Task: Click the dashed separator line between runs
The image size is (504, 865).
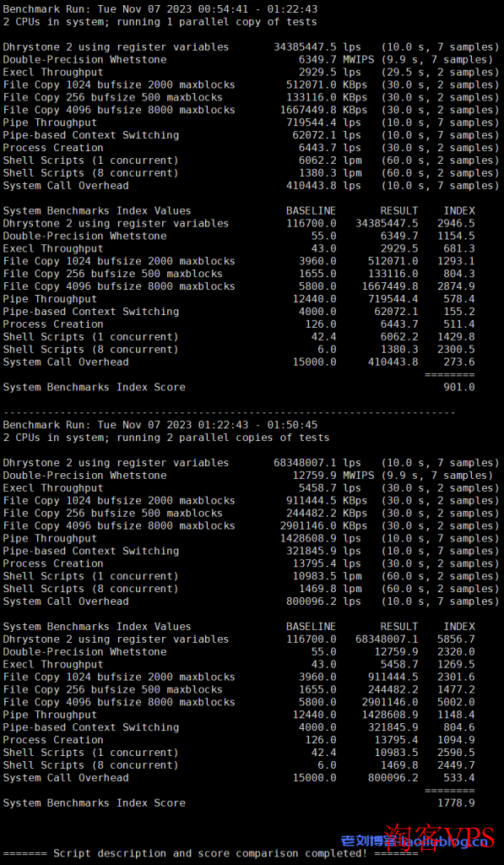Action: point(230,412)
